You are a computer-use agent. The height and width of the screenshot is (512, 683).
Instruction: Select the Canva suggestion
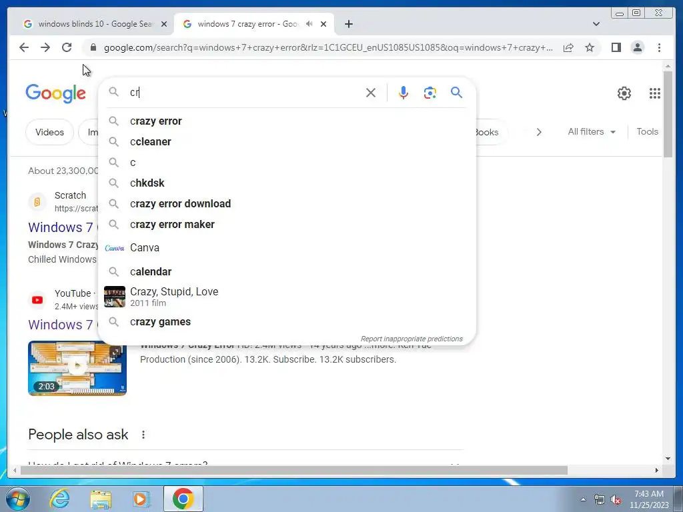click(287, 248)
